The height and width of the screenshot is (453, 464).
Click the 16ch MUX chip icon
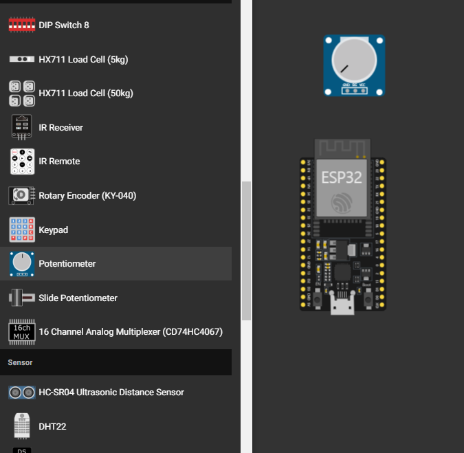pyautogui.click(x=22, y=332)
